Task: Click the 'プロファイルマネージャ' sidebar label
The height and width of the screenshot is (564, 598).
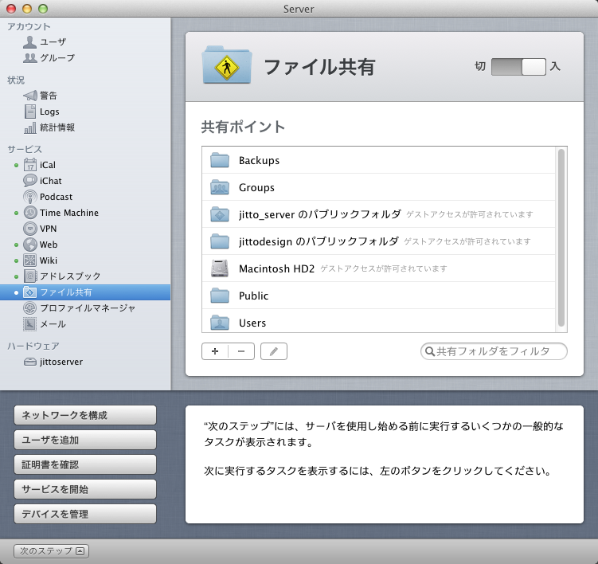Action: (x=88, y=308)
